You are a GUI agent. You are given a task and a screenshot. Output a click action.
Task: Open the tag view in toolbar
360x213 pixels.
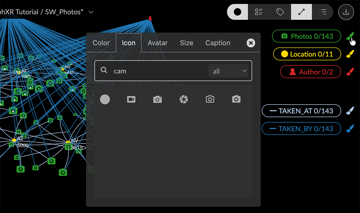click(280, 12)
